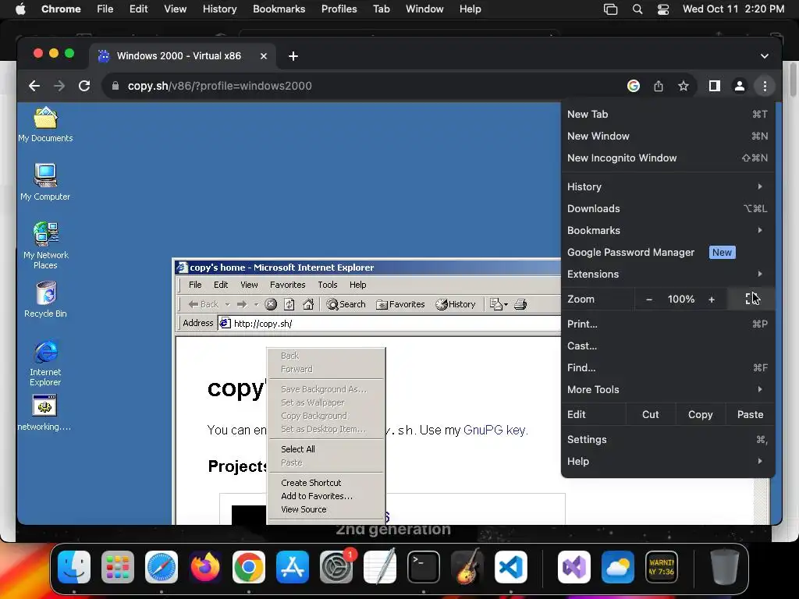Click the IE Address field
Image resolution: width=799 pixels, height=599 pixels.
point(390,324)
